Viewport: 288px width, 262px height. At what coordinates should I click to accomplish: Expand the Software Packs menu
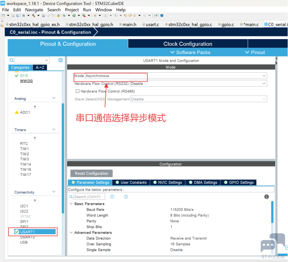pos(190,52)
